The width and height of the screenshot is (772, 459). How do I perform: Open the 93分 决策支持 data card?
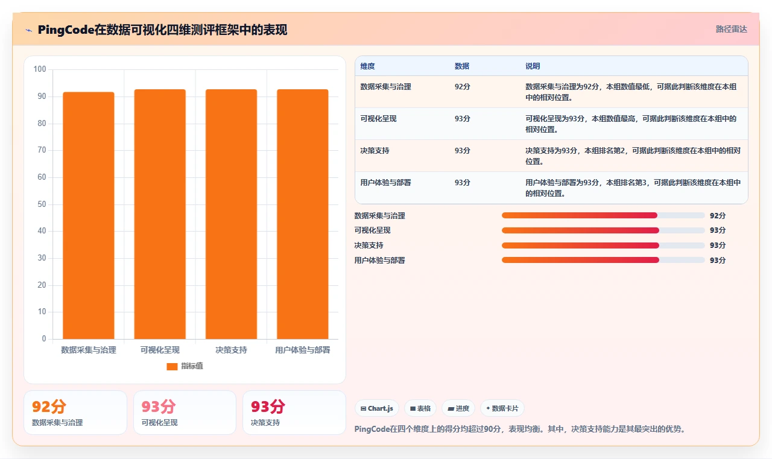294,413
